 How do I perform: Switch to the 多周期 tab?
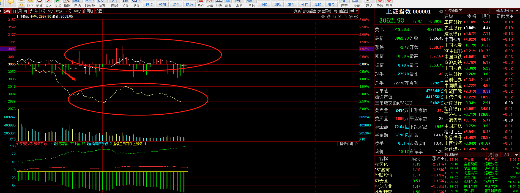88,11
